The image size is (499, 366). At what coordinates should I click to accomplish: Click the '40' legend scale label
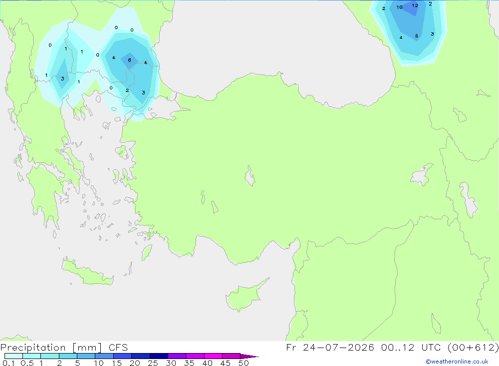208,363
